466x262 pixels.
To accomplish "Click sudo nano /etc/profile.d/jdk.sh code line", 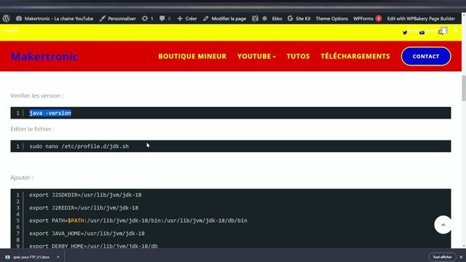I will click(79, 146).
